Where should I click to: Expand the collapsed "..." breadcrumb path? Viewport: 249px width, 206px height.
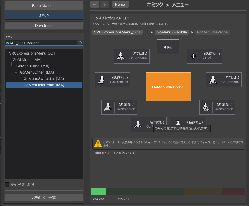point(146,32)
